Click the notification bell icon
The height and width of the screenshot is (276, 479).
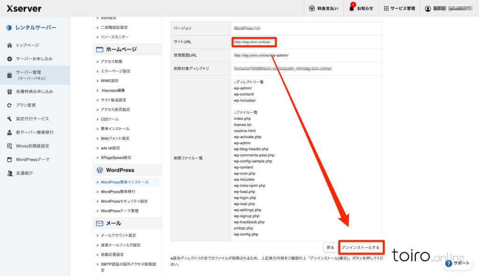point(352,8)
